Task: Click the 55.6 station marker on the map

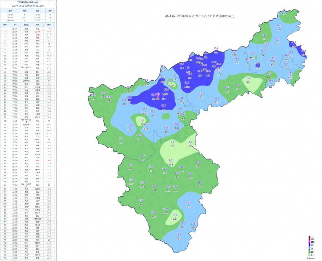Action: (216, 50)
